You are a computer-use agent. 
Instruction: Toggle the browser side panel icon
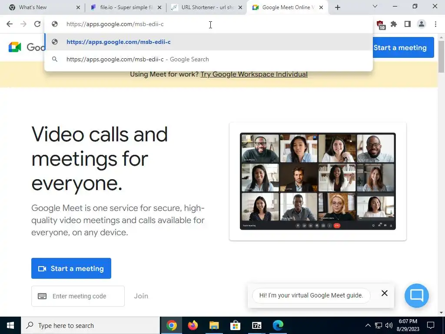(x=408, y=24)
